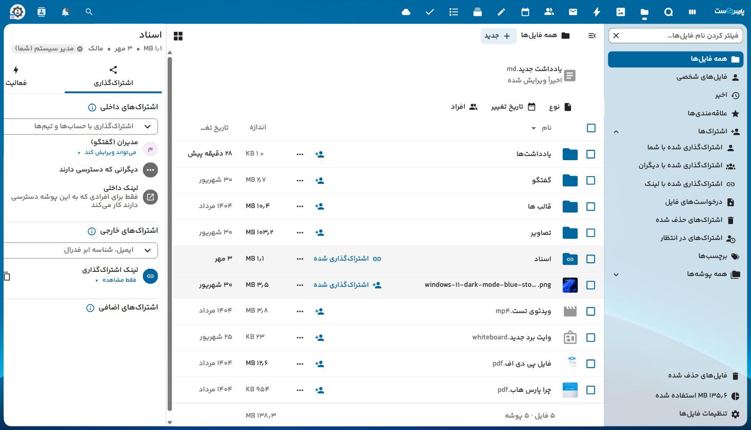Open the checkmark app icon in top bar

430,12
